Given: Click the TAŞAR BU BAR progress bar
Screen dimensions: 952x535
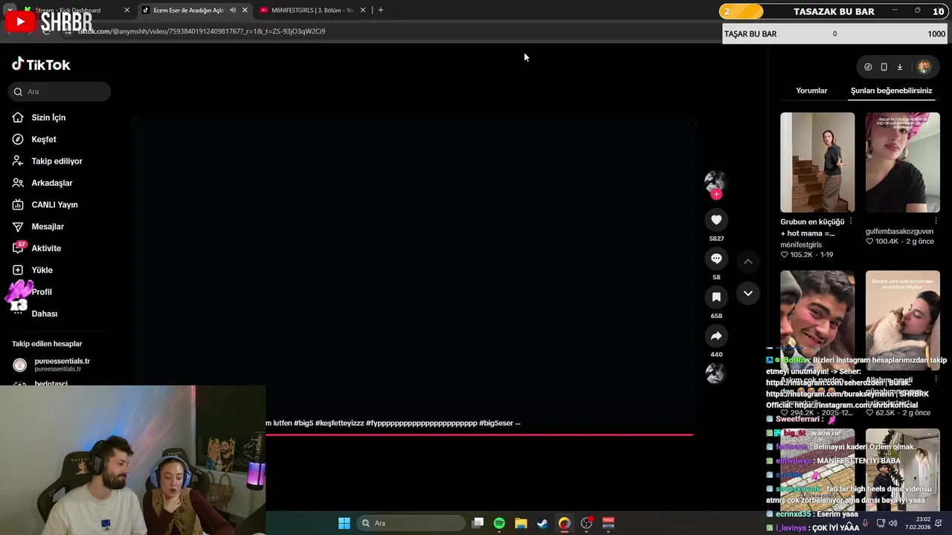Looking at the screenshot, I should click(x=834, y=33).
